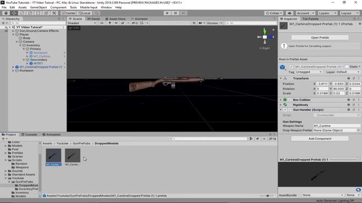Switch to the Console tab

(x=29, y=134)
